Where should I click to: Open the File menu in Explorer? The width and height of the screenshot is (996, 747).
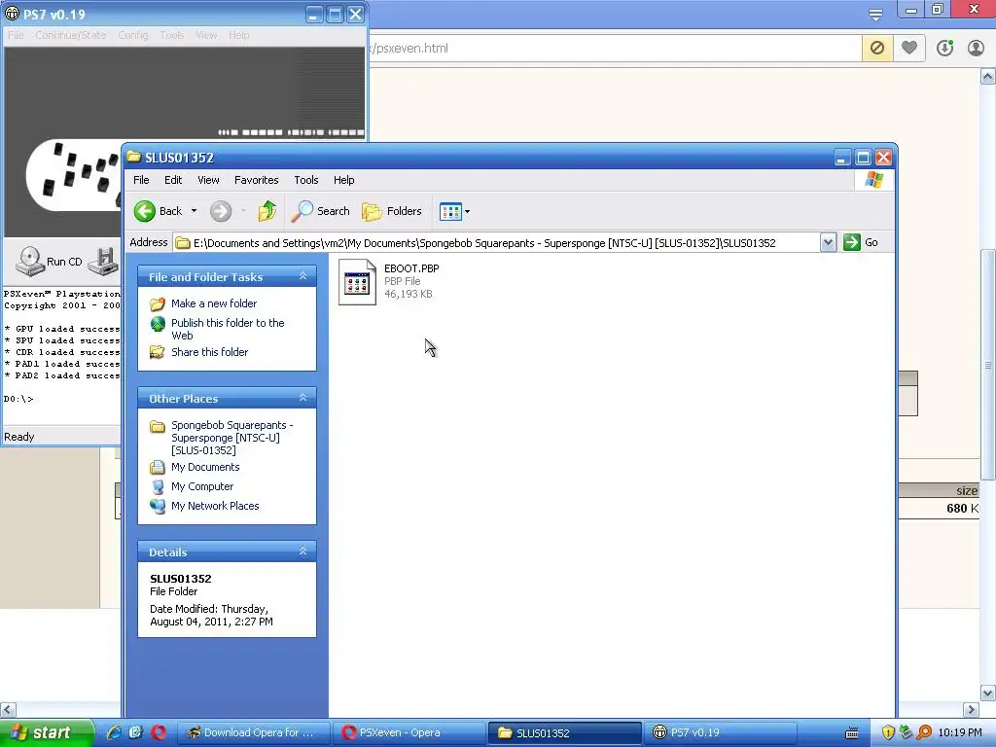pos(141,180)
